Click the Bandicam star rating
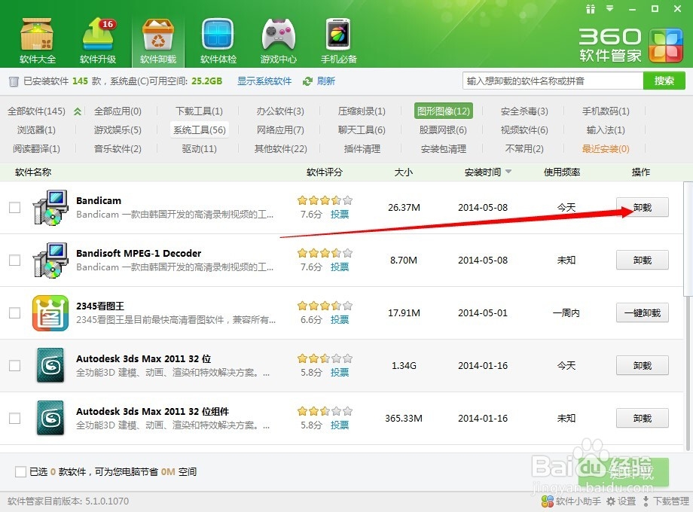693x512 pixels. [x=325, y=200]
